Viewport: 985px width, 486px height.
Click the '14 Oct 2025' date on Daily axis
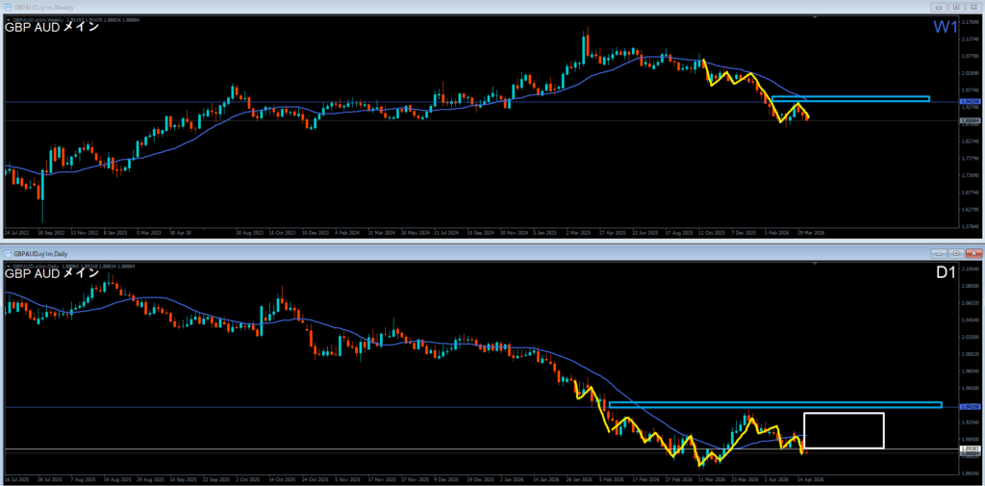tap(282, 479)
